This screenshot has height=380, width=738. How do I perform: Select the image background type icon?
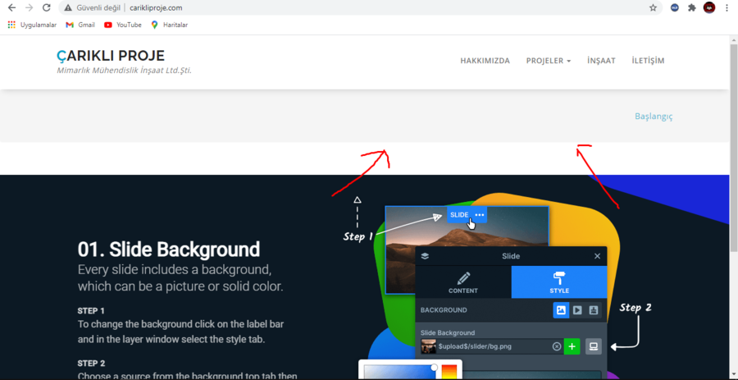tap(561, 310)
